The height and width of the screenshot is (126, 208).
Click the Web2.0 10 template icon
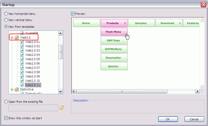pyautogui.click(x=22, y=81)
